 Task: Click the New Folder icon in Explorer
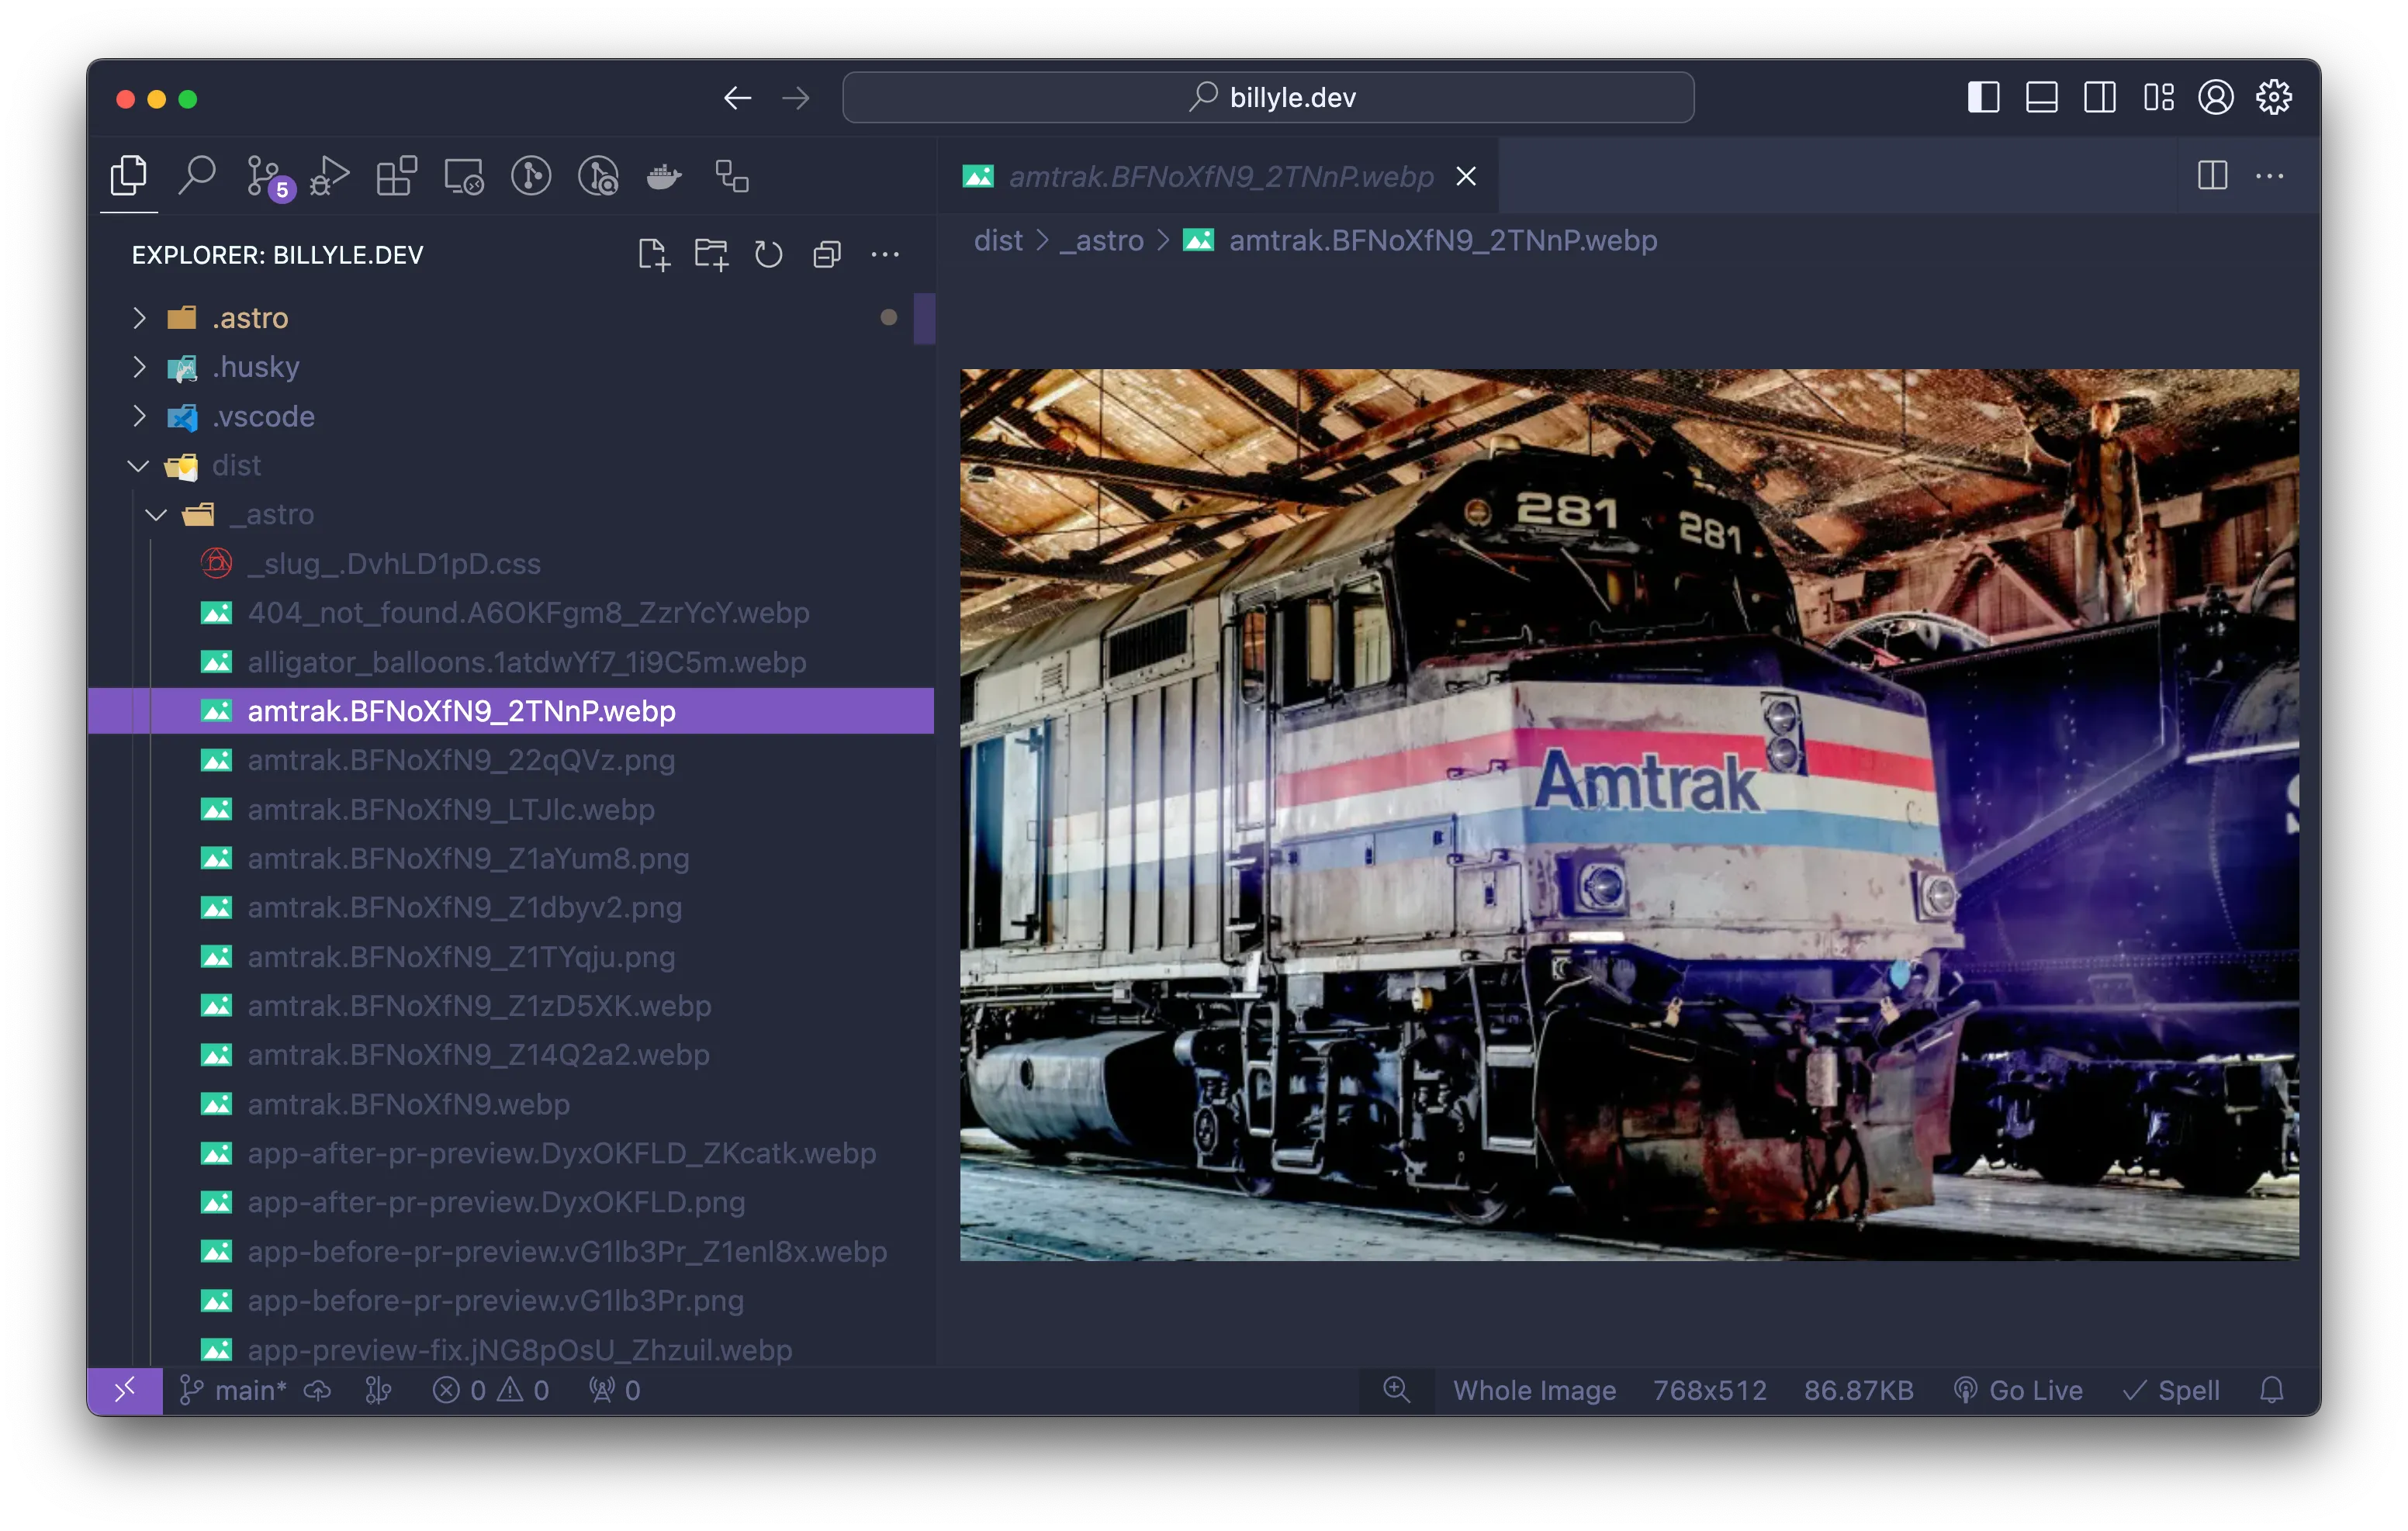(711, 254)
